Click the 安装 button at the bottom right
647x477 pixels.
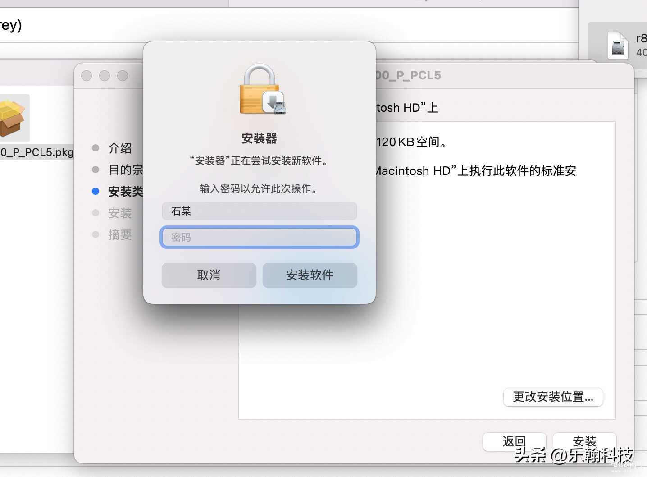pos(584,441)
